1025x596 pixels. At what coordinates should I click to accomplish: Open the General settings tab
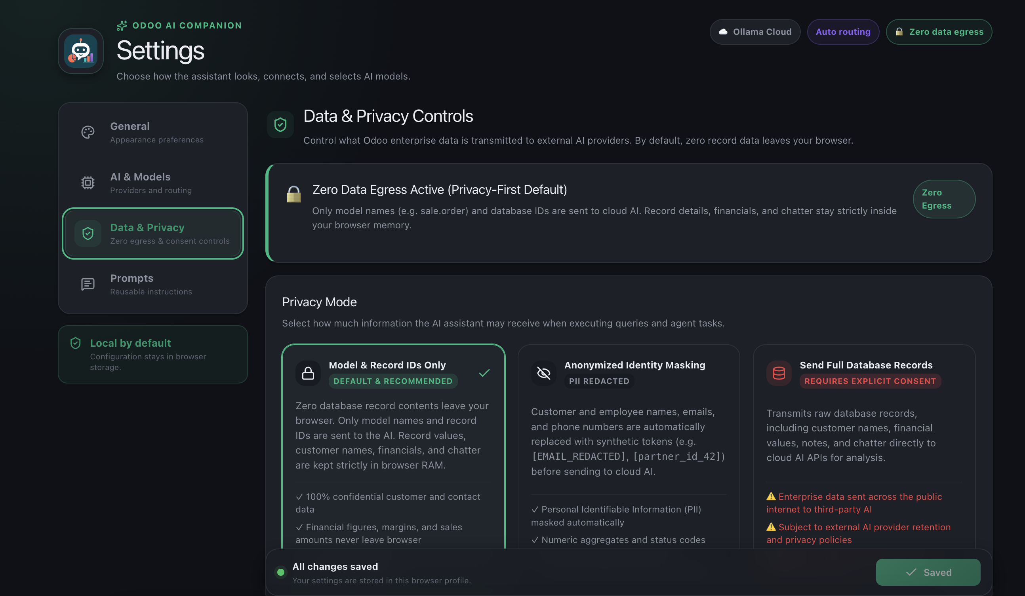pos(153,132)
